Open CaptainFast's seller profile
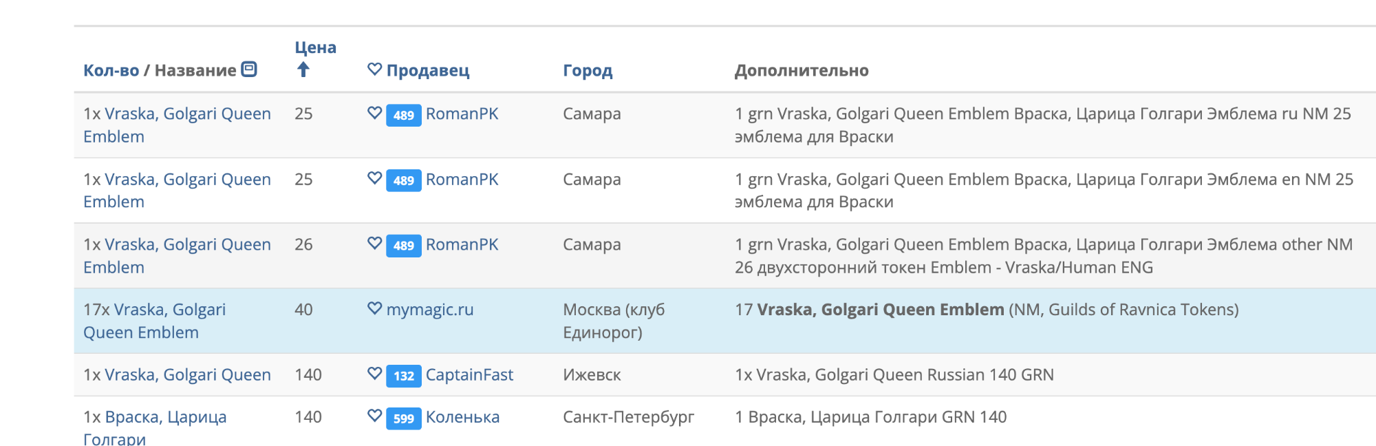The width and height of the screenshot is (1376, 446). 469,375
